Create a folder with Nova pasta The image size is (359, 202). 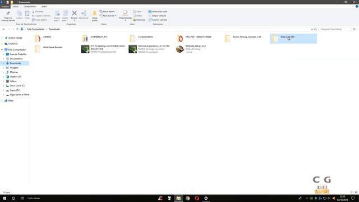pyautogui.click(x=95, y=16)
